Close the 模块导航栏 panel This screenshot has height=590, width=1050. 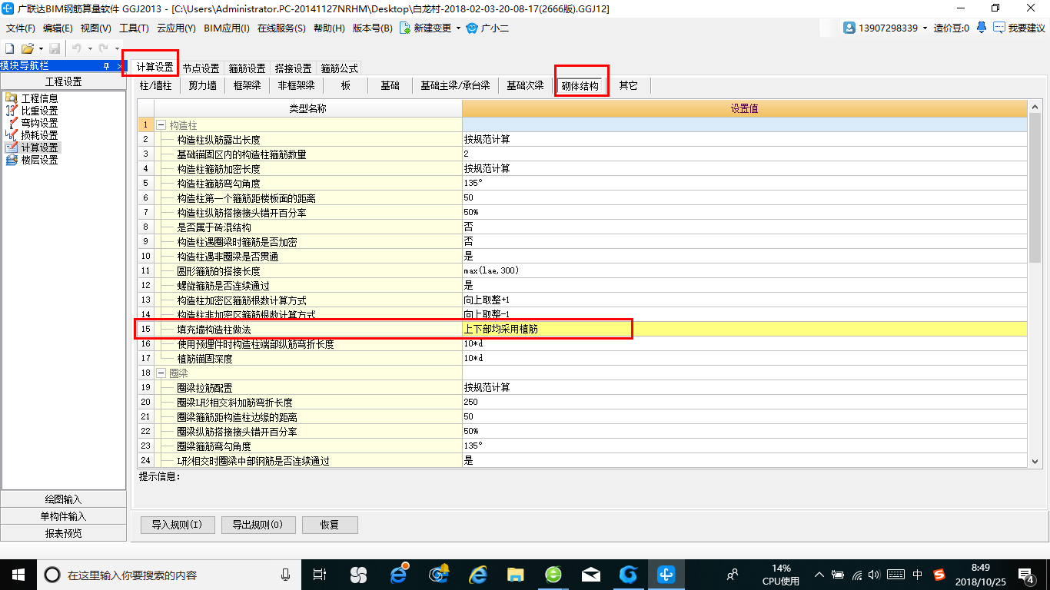click(118, 67)
